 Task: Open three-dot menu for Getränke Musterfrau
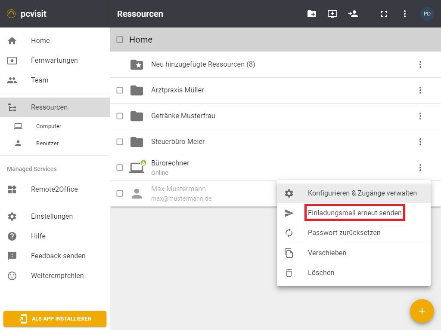420,116
